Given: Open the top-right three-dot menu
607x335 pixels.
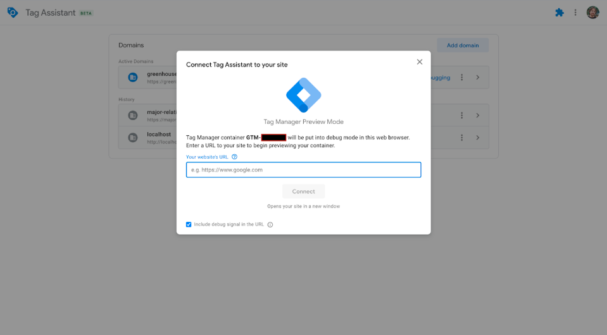Looking at the screenshot, I should tap(575, 13).
